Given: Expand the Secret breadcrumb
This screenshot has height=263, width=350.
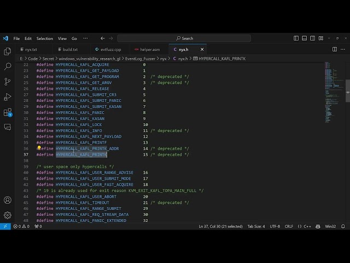Looking at the screenshot, I should (x=48, y=59).
